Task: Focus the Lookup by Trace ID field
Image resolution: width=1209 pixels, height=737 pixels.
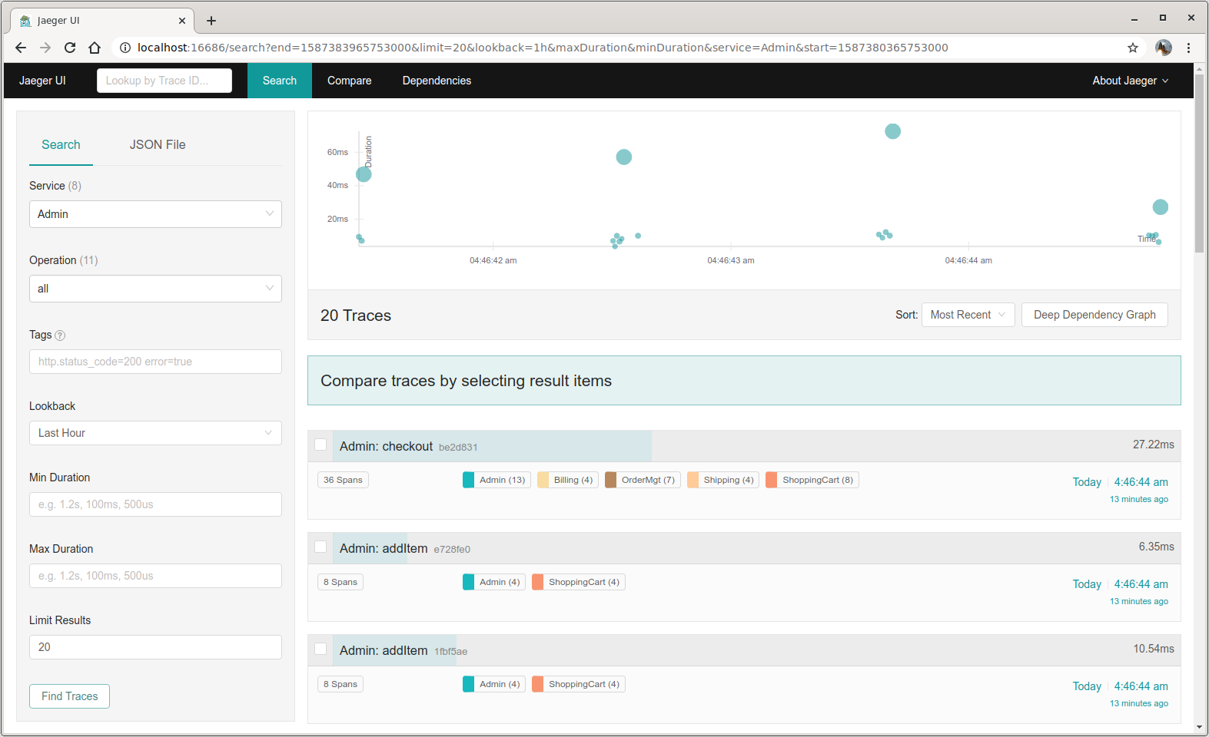Action: point(164,81)
